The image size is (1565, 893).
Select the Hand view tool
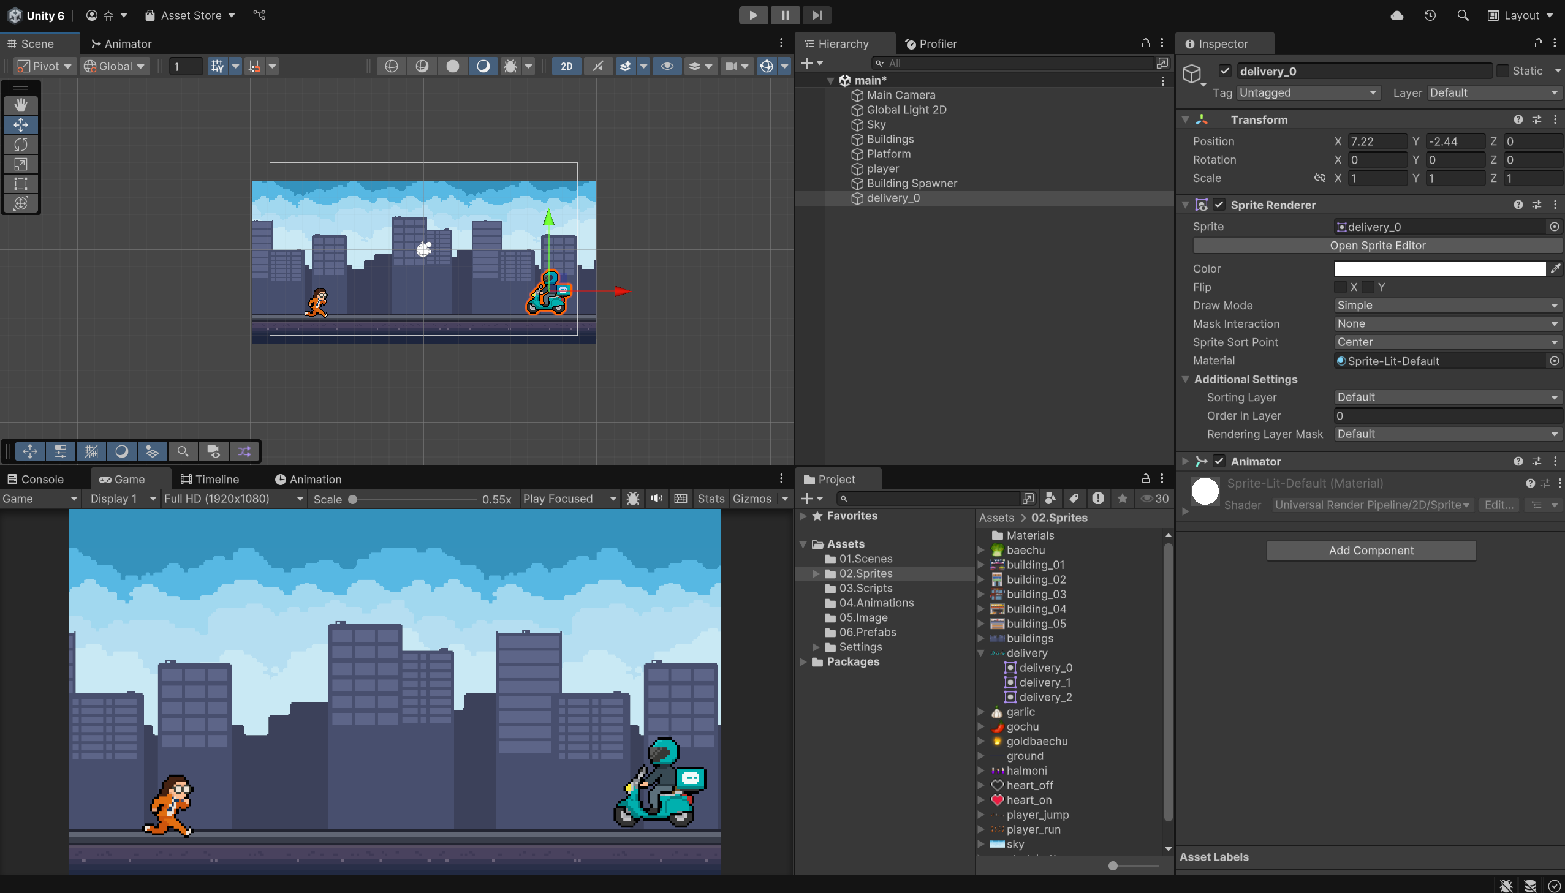click(x=21, y=105)
